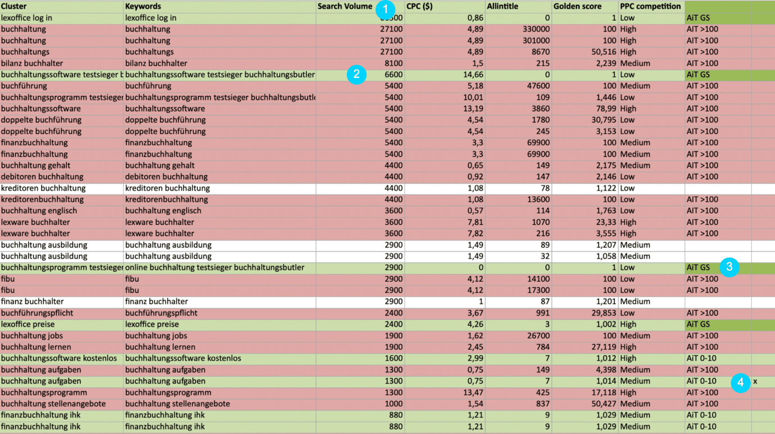Click the 'PPC competition' header cell

pyautogui.click(x=651, y=6)
